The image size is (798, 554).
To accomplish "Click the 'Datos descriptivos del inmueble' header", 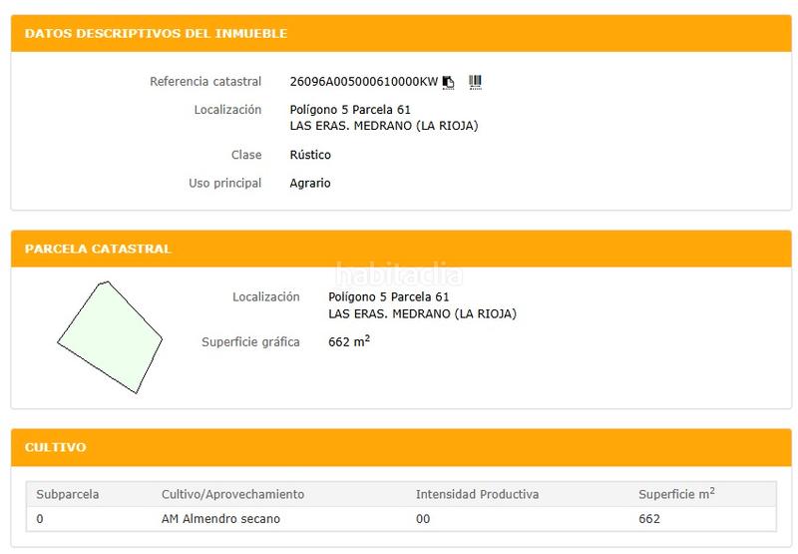I will point(401,34).
